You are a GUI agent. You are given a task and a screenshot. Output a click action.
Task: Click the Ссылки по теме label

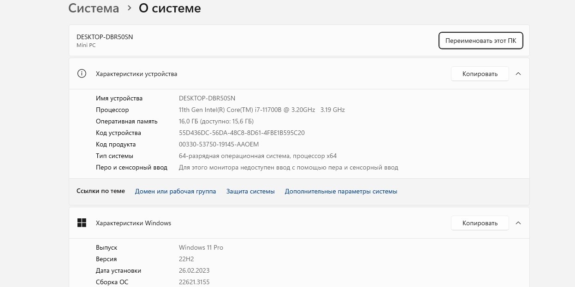[101, 191]
